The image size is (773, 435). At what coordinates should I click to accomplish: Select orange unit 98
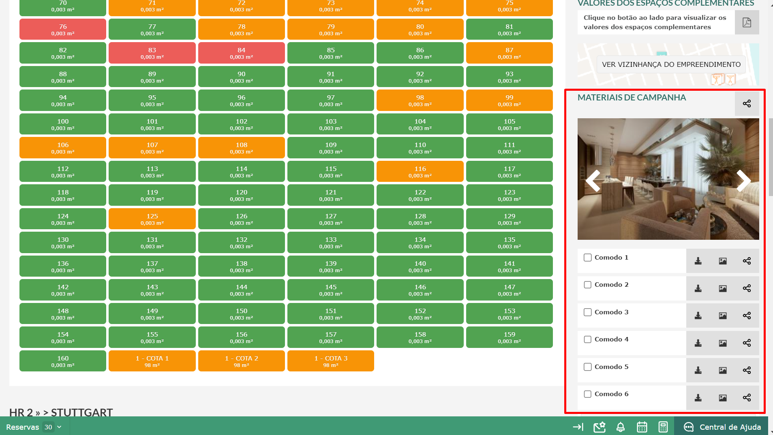[x=420, y=100]
